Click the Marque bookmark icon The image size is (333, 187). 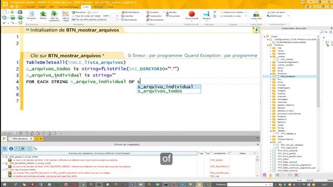pos(207,14)
